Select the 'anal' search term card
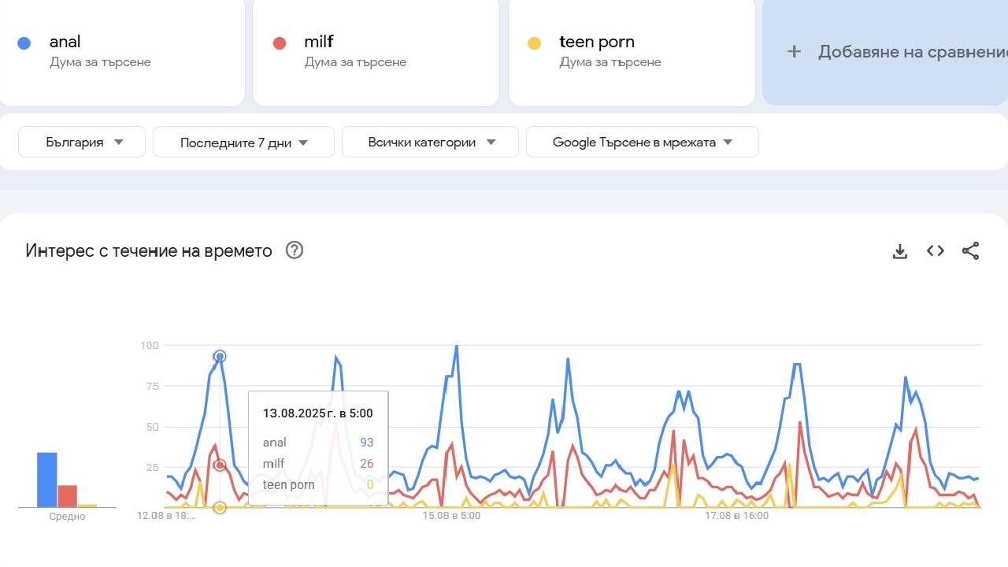 (122, 51)
